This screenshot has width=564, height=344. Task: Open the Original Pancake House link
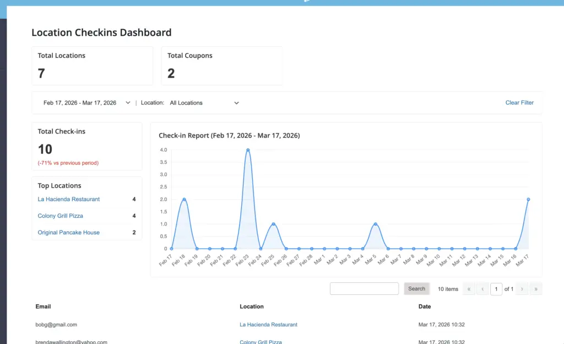click(68, 232)
